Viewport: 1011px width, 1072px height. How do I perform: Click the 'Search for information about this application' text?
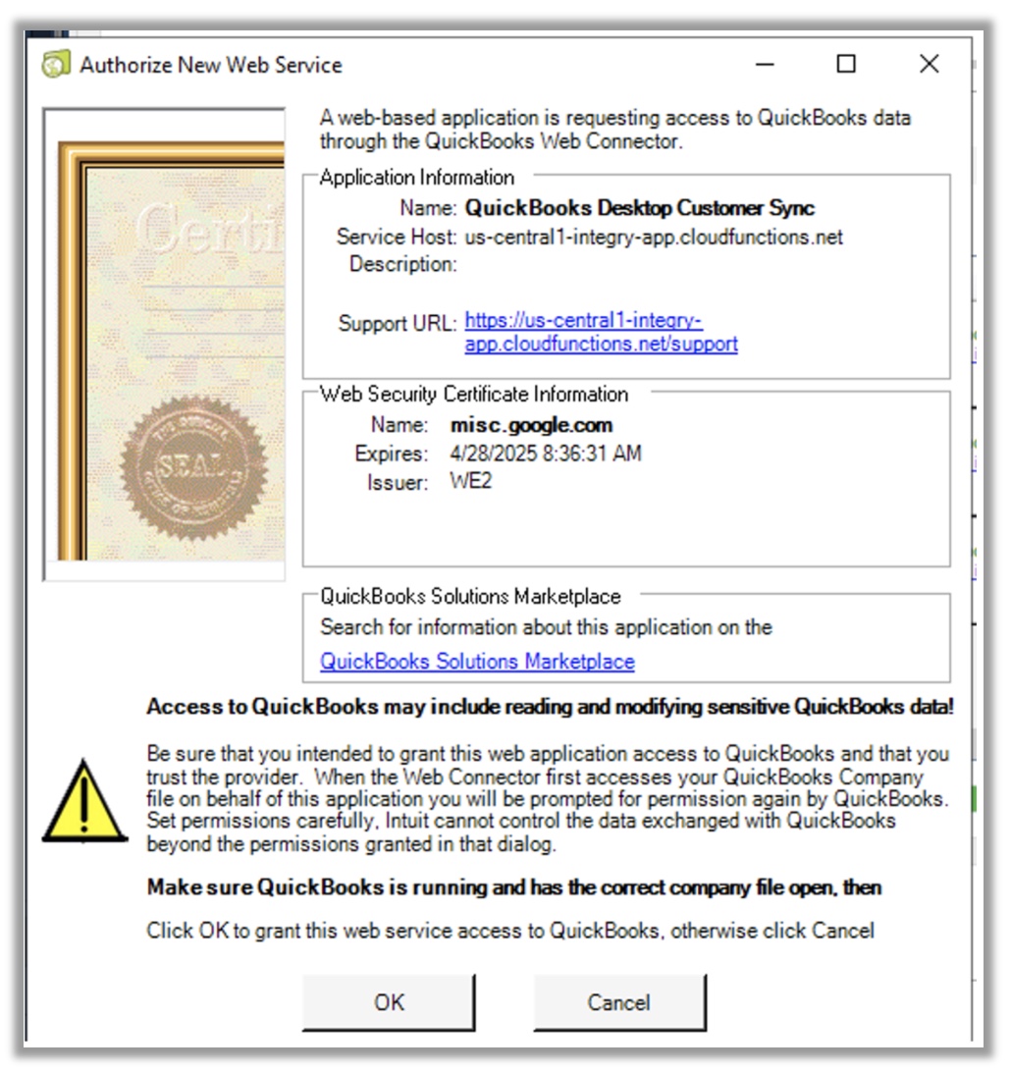[x=546, y=627]
